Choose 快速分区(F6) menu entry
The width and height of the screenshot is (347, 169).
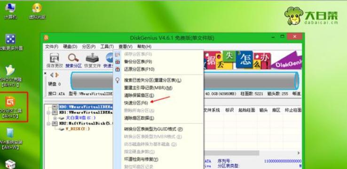coord(136,103)
